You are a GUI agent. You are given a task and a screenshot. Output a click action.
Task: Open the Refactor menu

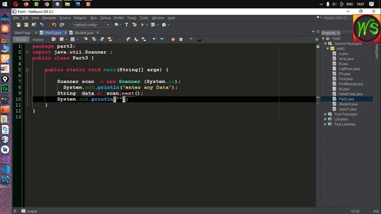click(x=80, y=18)
